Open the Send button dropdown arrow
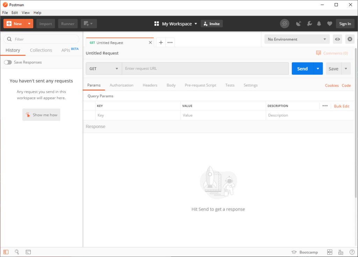Image resolution: width=358 pixels, height=257 pixels. point(318,69)
